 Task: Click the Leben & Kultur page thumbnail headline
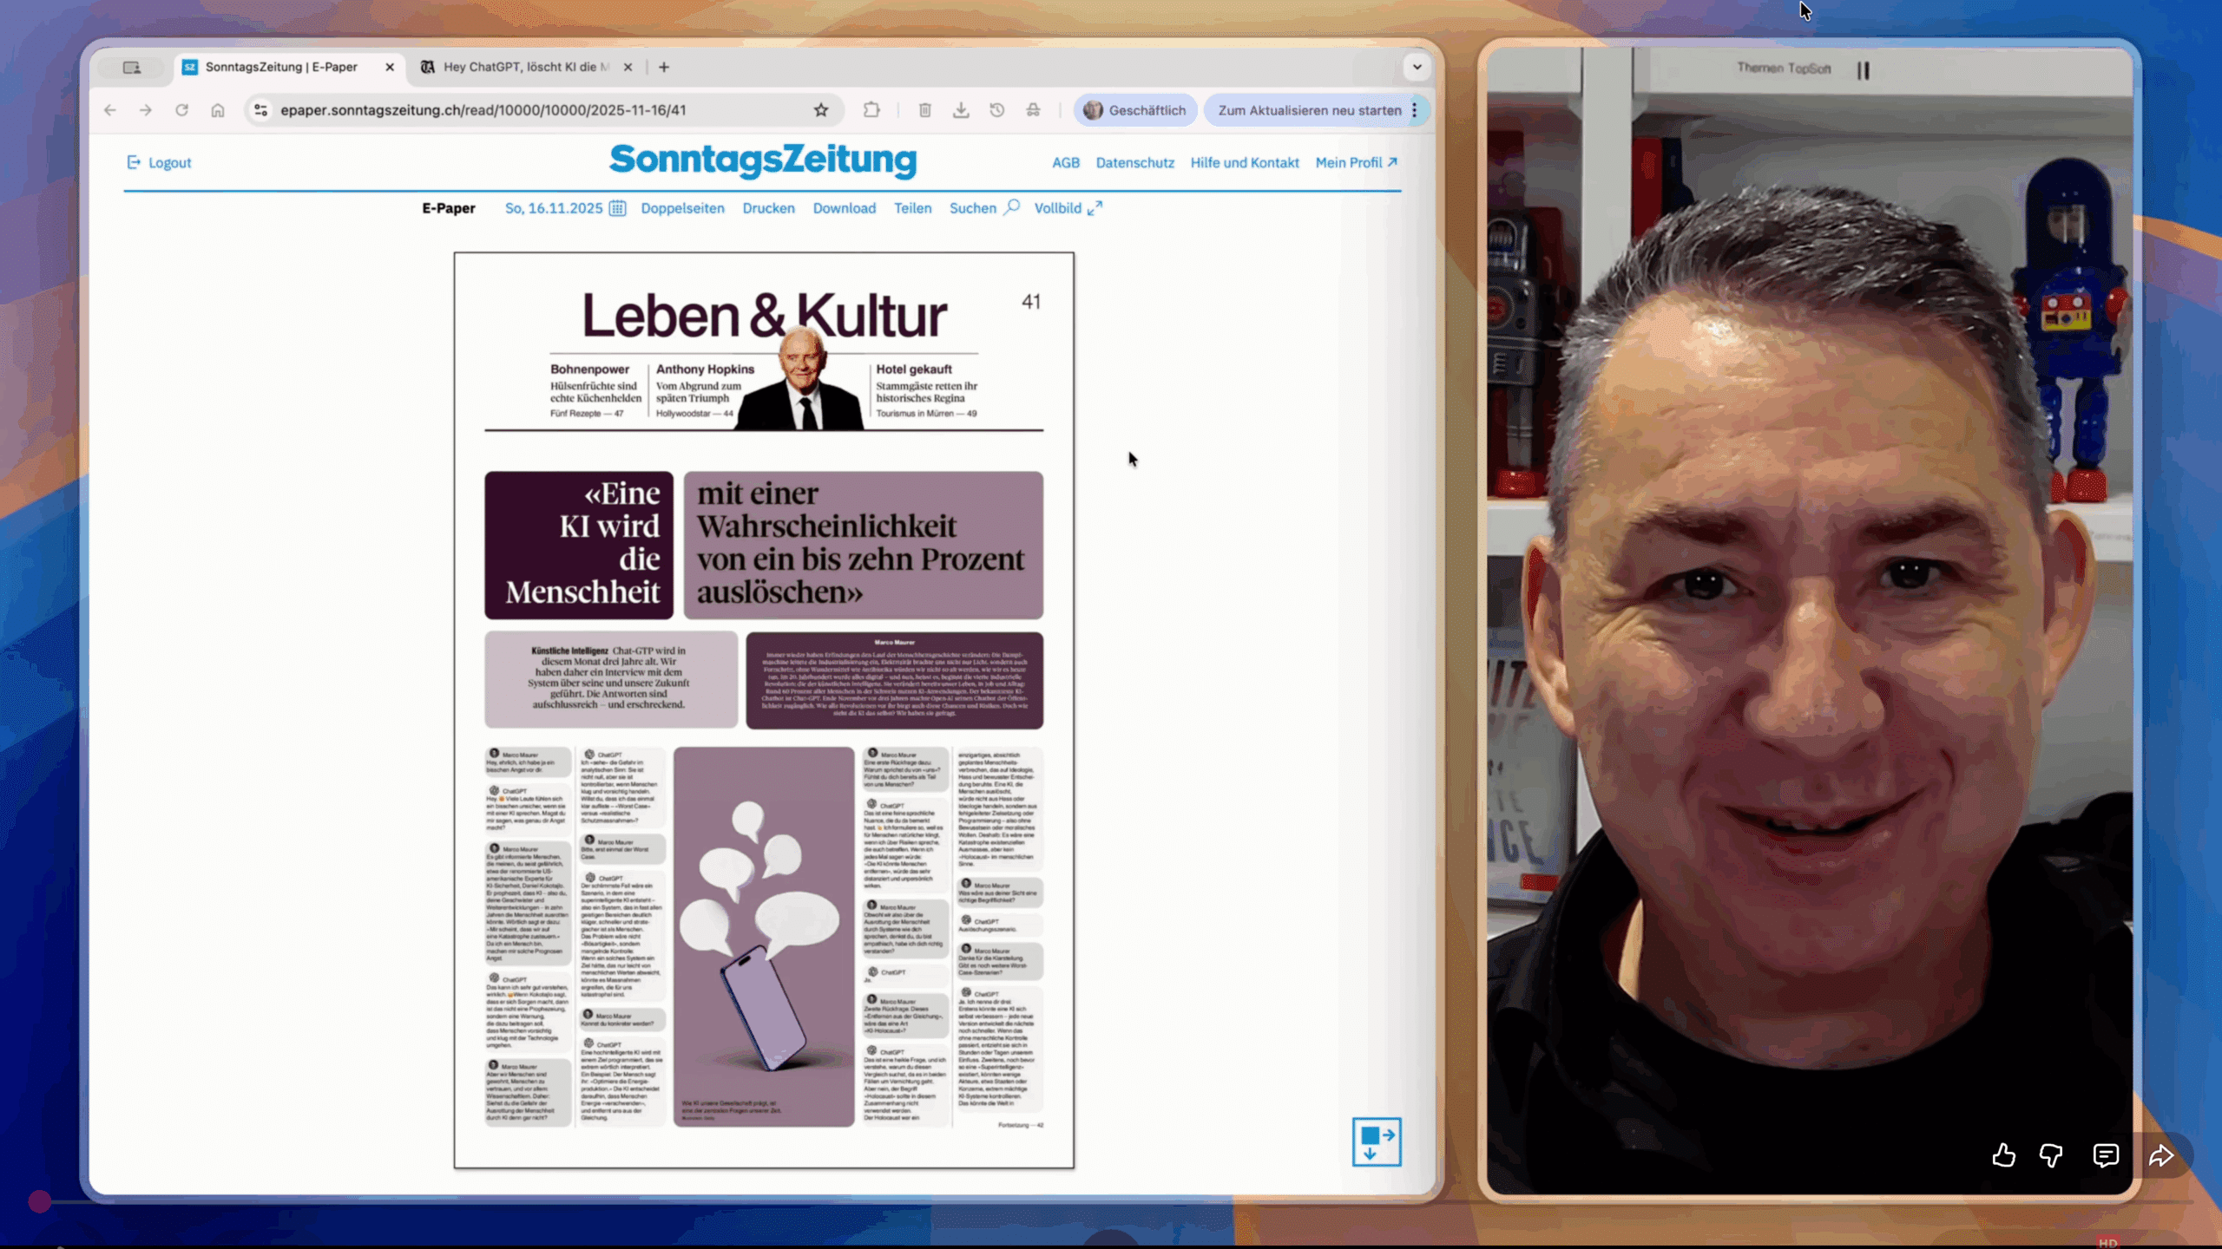click(764, 315)
